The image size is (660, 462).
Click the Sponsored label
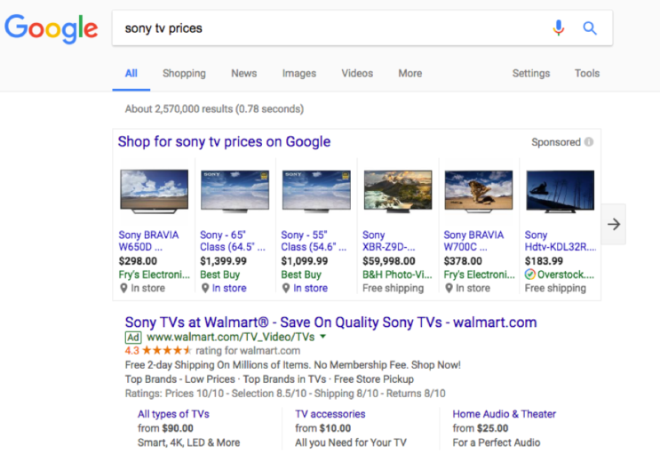[555, 142]
